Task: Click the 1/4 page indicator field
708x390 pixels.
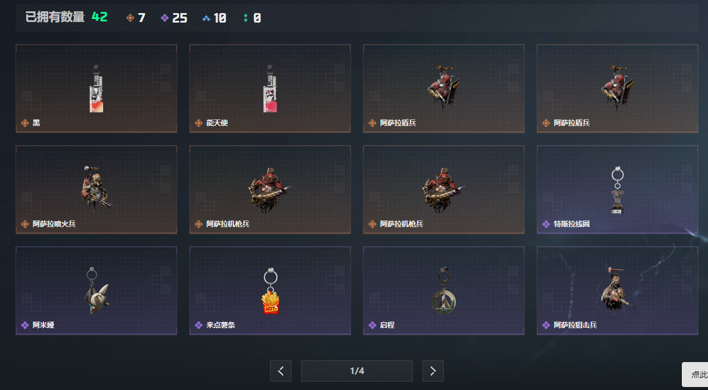Action: [x=357, y=371]
